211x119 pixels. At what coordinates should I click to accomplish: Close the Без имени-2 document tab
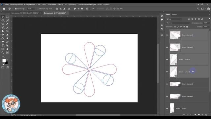pyautogui.click(x=67, y=13)
